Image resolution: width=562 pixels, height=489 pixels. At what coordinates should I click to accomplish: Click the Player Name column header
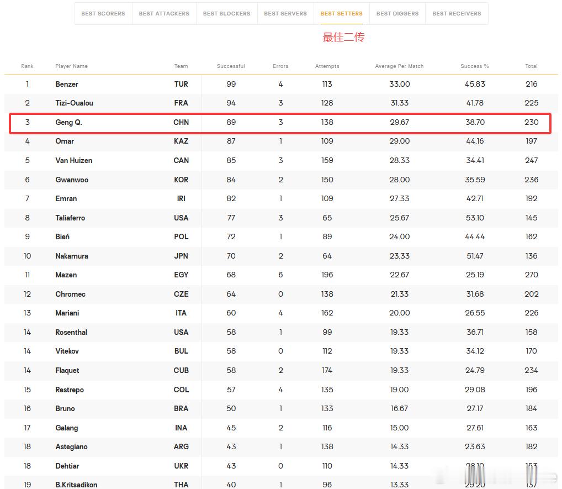point(71,66)
